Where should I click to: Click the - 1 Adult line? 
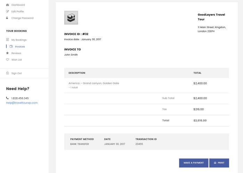click(73, 88)
